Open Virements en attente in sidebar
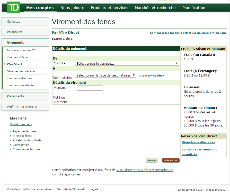This screenshot has height=195, width=230. (20, 85)
